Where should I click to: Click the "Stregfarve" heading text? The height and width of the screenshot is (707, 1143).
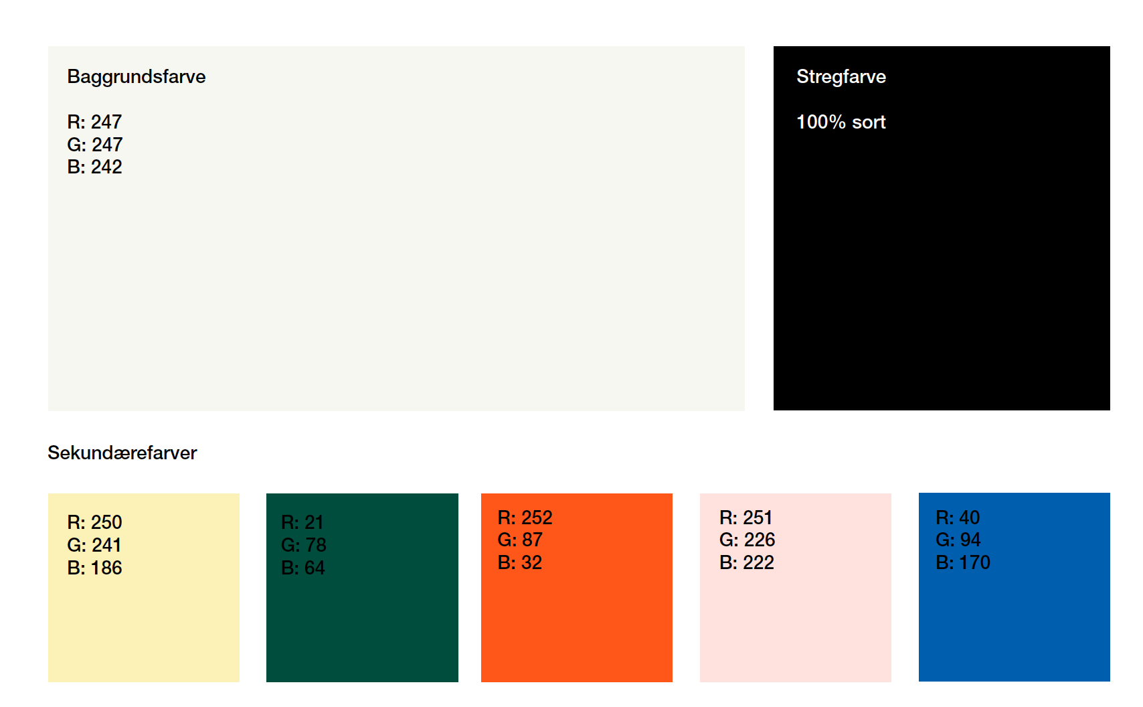841,77
